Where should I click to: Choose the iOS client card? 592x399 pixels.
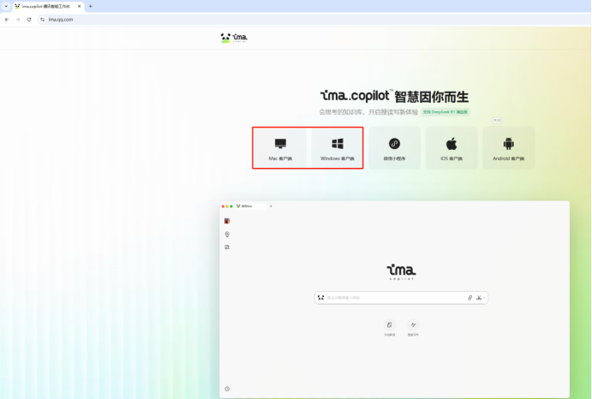point(451,148)
